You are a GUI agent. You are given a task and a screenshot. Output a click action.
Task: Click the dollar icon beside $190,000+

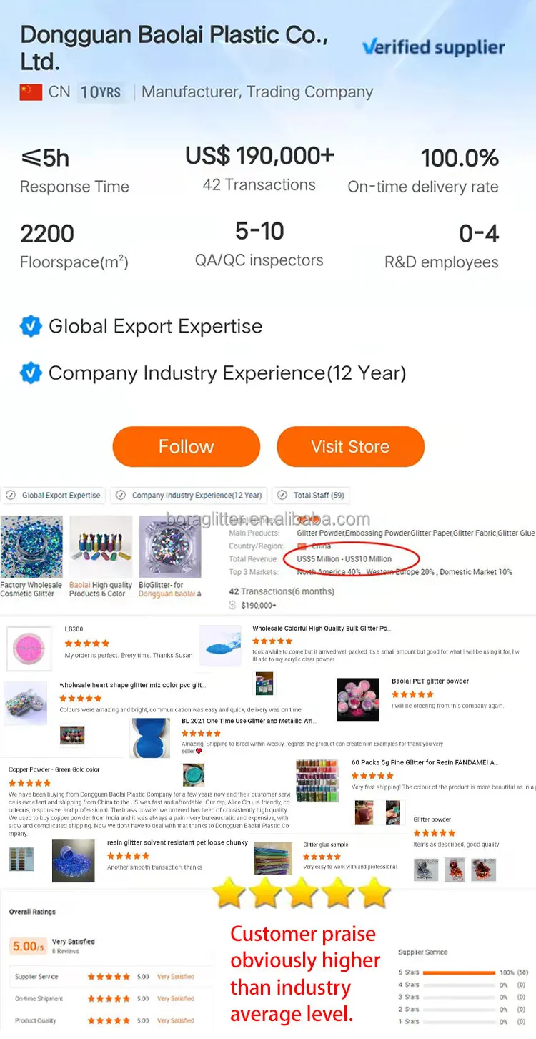(232, 605)
